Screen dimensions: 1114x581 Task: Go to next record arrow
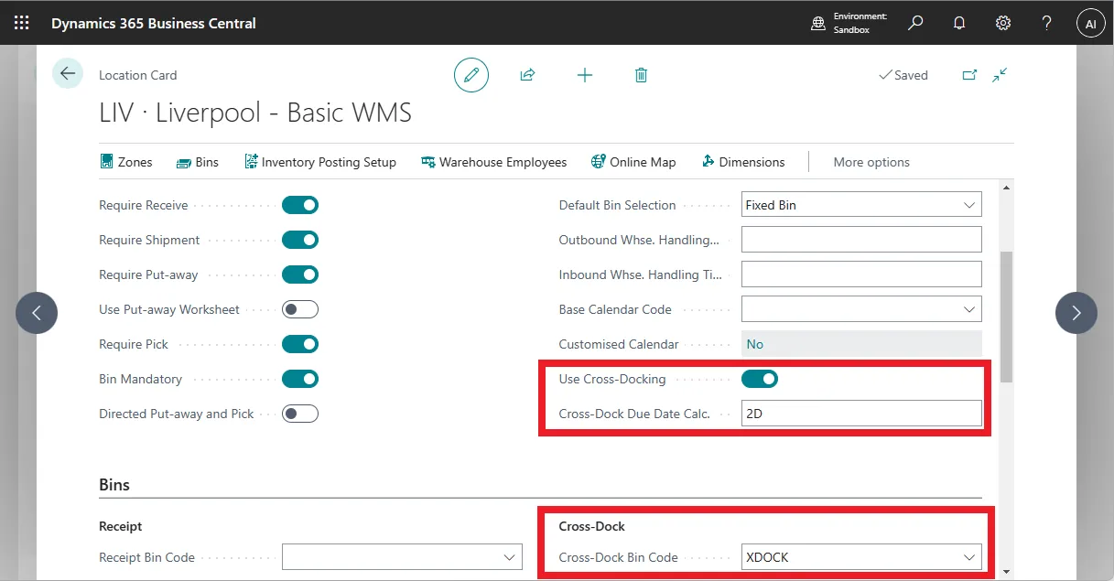click(x=1076, y=313)
